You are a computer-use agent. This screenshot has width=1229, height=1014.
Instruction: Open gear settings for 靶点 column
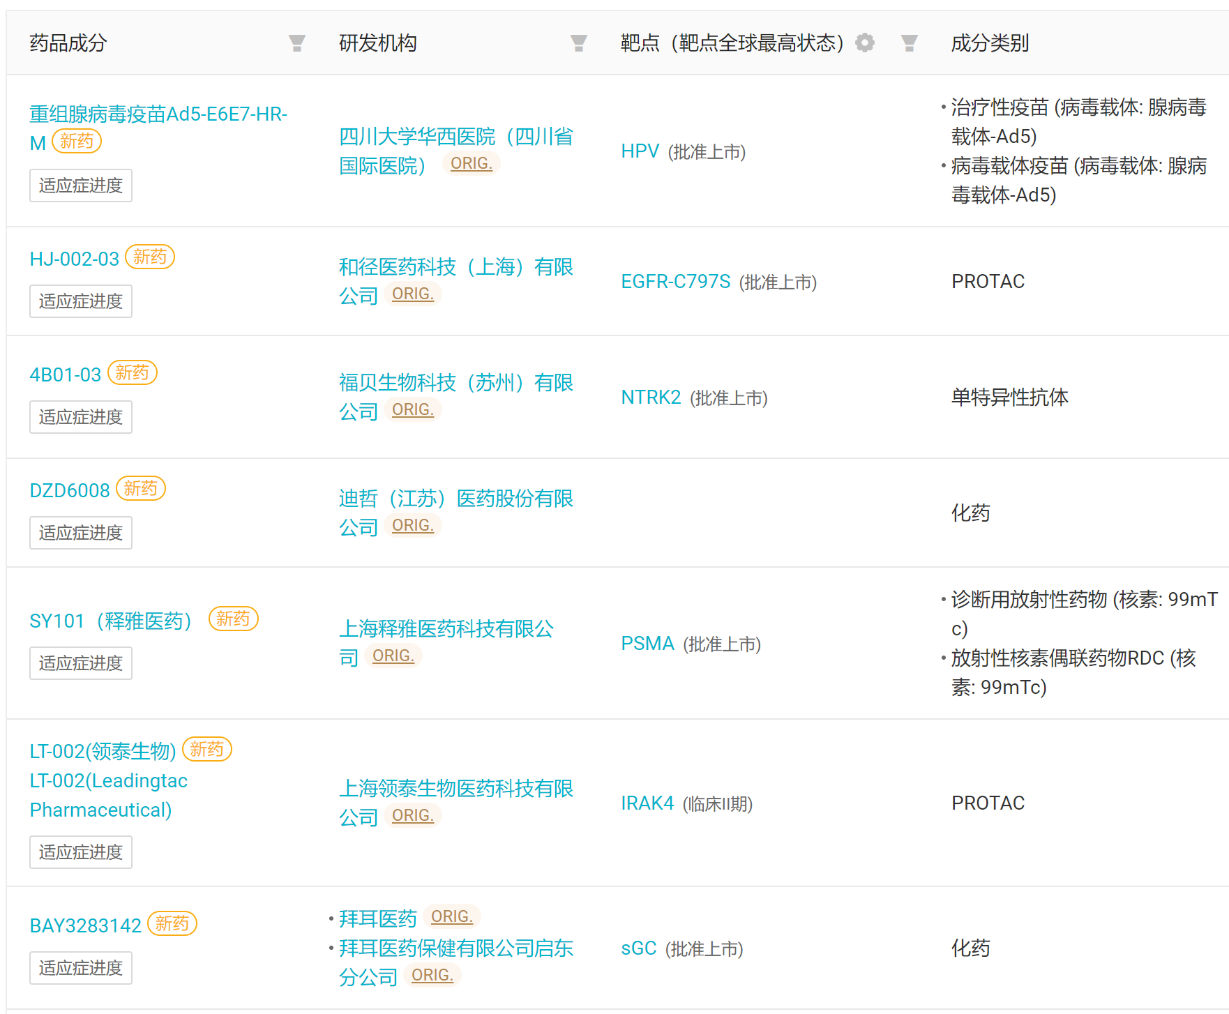[865, 43]
